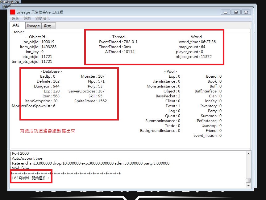The image size is (266, 200).
Task: Click 'Poly : 53' database entry
Action: (95, 86)
